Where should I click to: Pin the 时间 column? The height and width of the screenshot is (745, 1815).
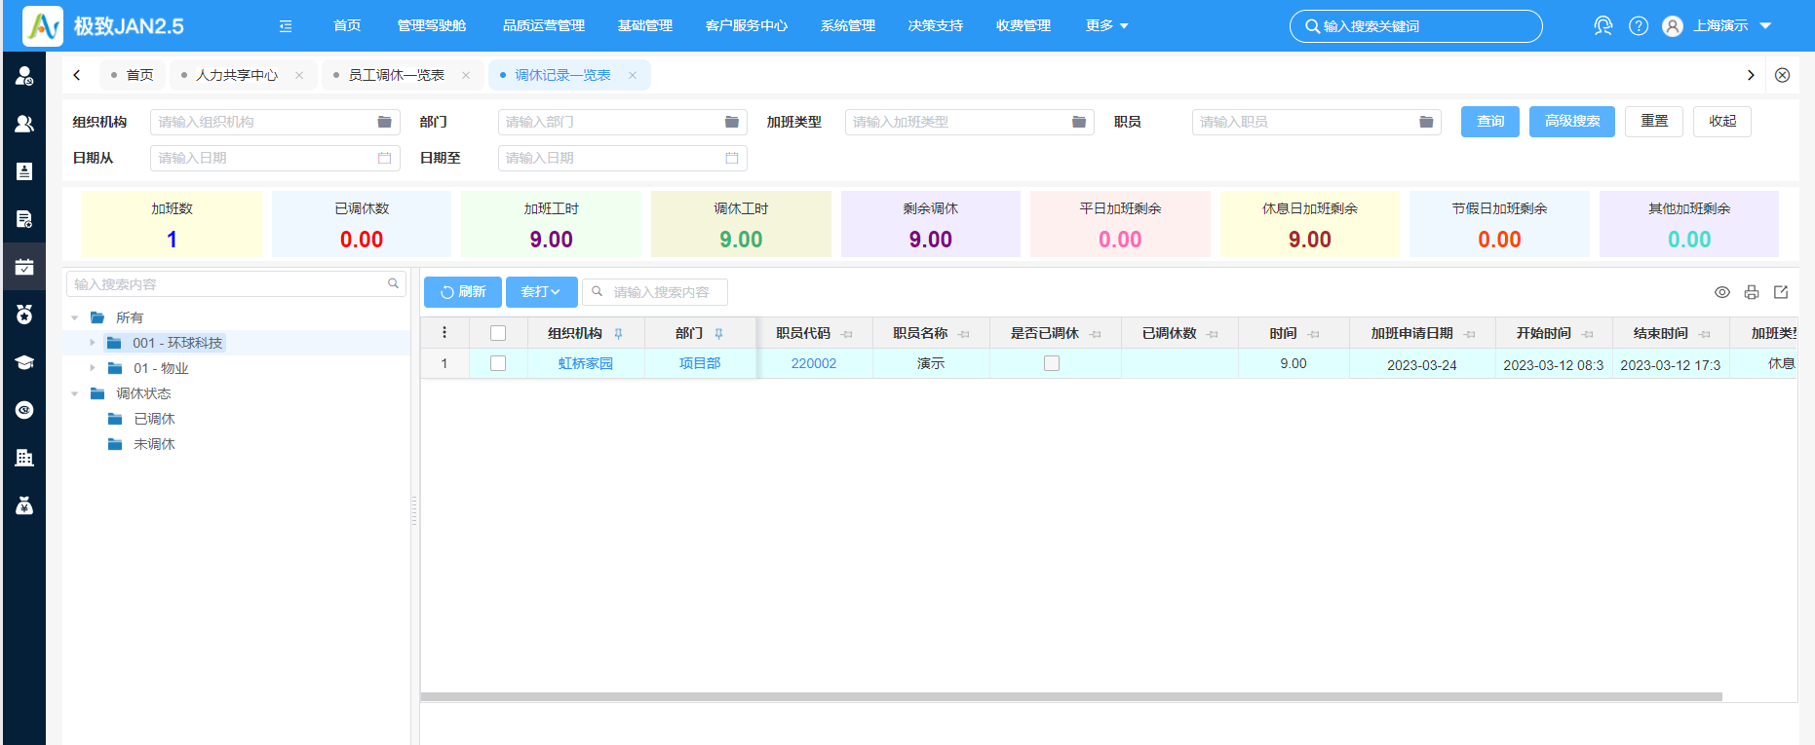[x=1314, y=334]
